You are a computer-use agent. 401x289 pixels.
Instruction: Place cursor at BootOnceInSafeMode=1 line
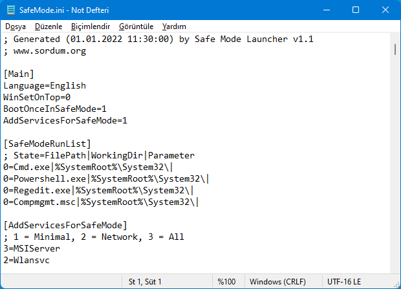pos(55,109)
